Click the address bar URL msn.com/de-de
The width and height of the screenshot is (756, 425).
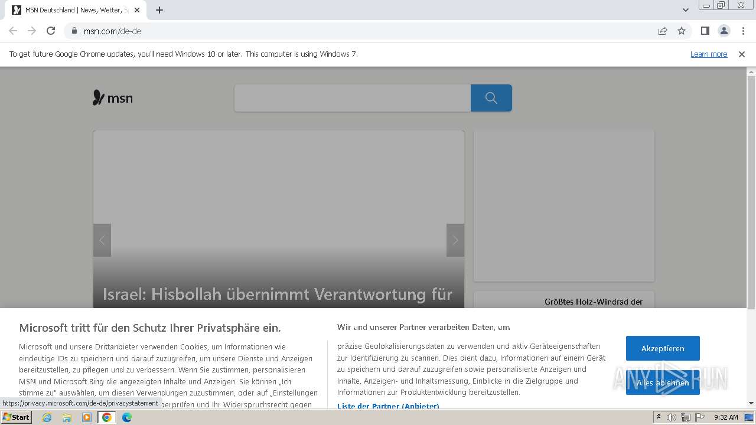(112, 31)
